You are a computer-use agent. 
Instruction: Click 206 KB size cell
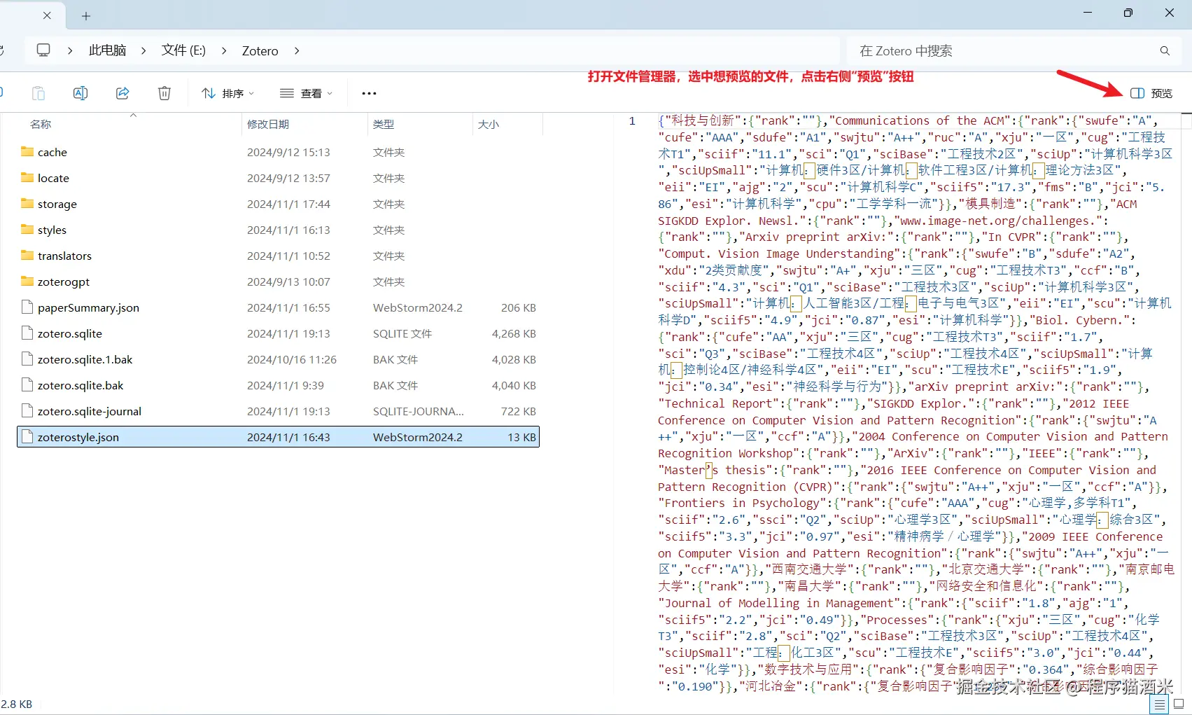point(519,307)
